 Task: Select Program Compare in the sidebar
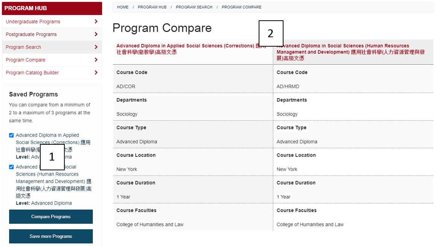pyautogui.click(x=26, y=60)
